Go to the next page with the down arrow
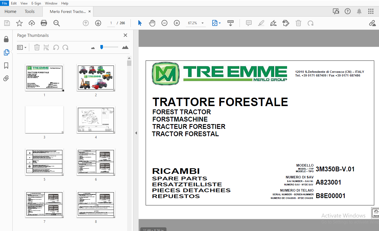The width and height of the screenshot is (379, 231). [x=98, y=23]
